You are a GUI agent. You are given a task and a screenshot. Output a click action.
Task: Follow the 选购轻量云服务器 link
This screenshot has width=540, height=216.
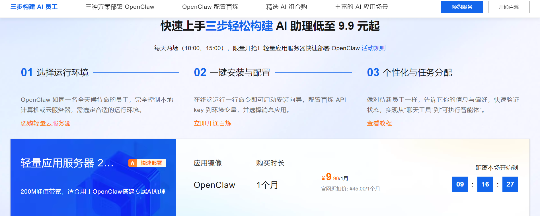click(46, 123)
